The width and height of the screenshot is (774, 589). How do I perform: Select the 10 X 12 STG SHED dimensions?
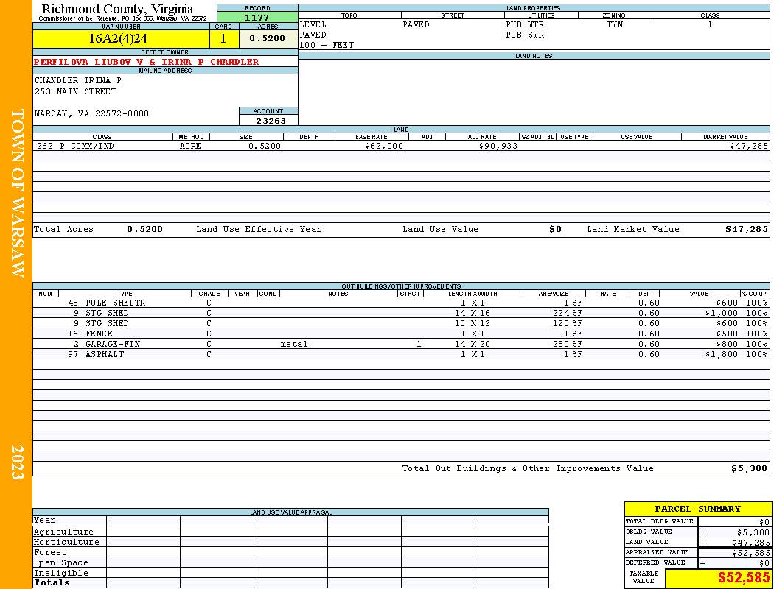pyautogui.click(x=472, y=324)
